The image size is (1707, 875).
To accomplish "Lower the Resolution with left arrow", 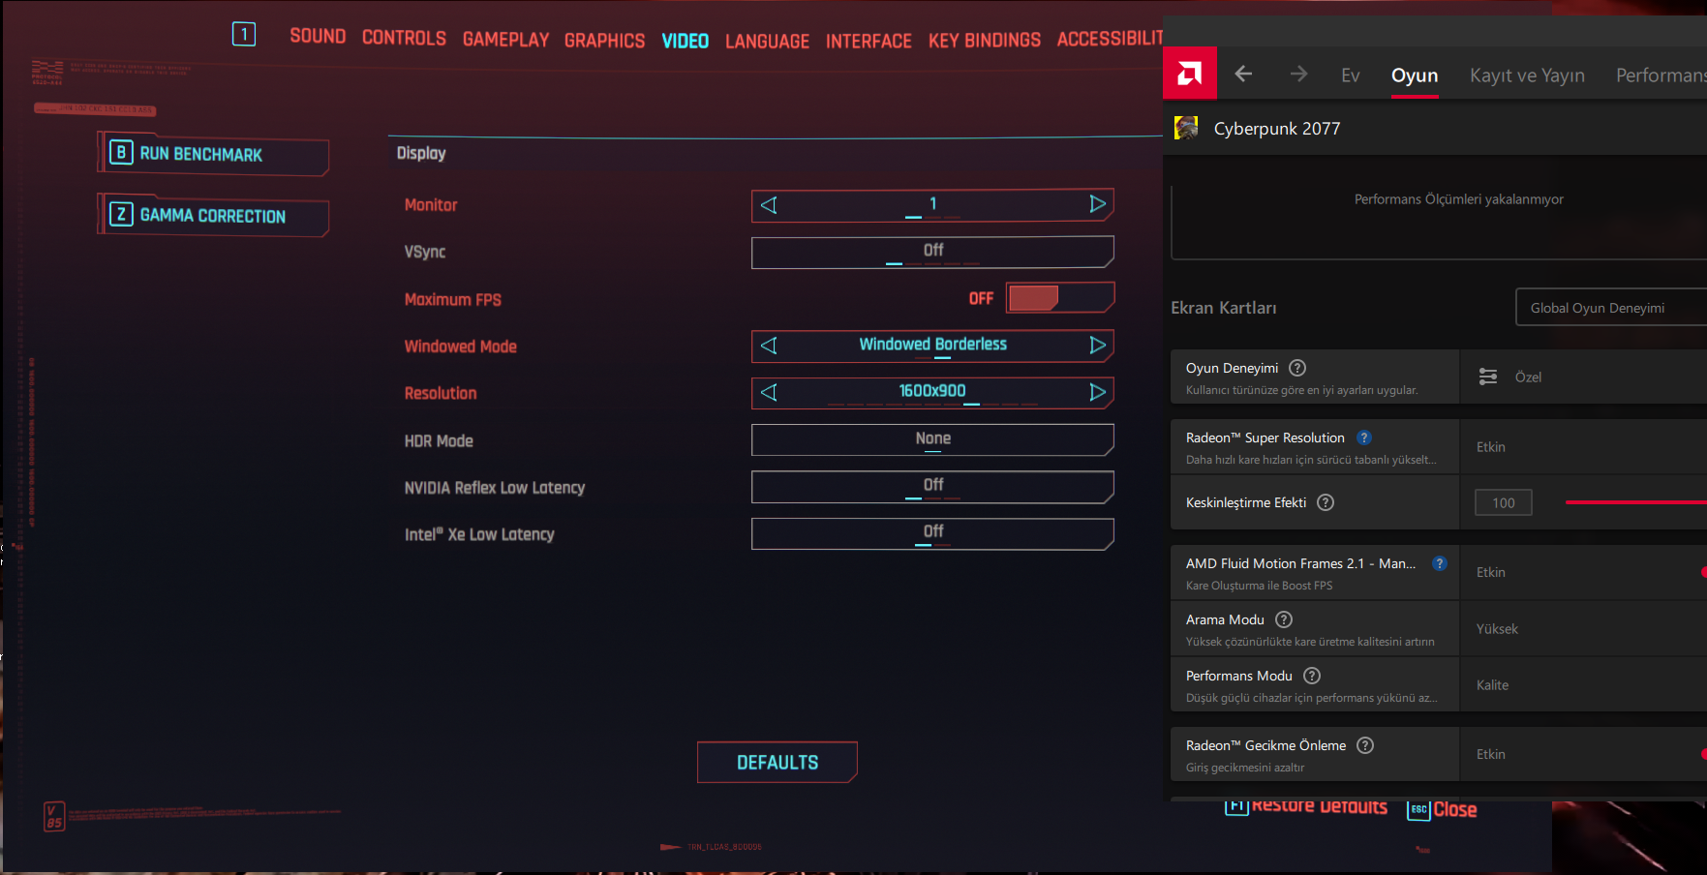I will (770, 392).
